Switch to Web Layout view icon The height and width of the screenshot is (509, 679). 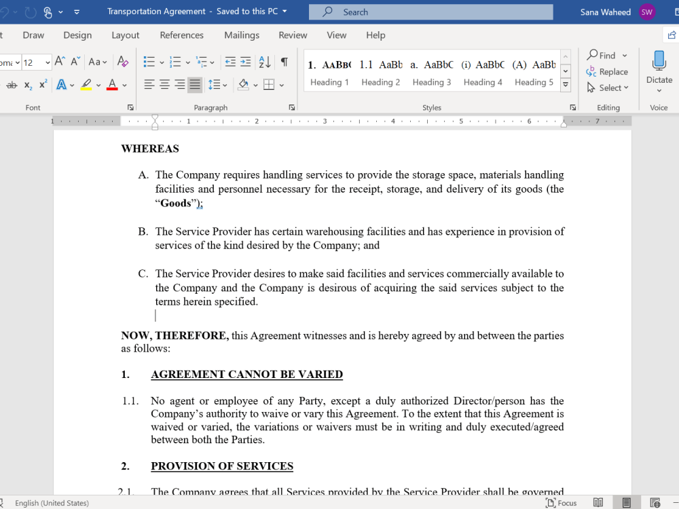(x=655, y=502)
